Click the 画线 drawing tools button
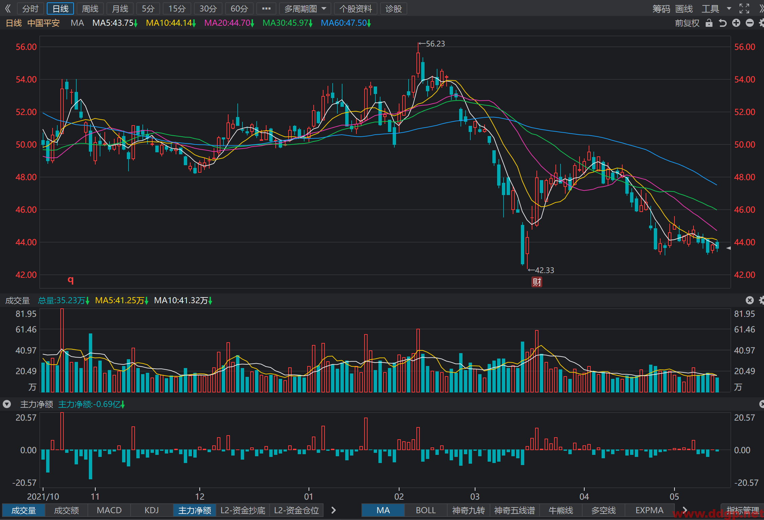The height and width of the screenshot is (520, 764). [684, 8]
